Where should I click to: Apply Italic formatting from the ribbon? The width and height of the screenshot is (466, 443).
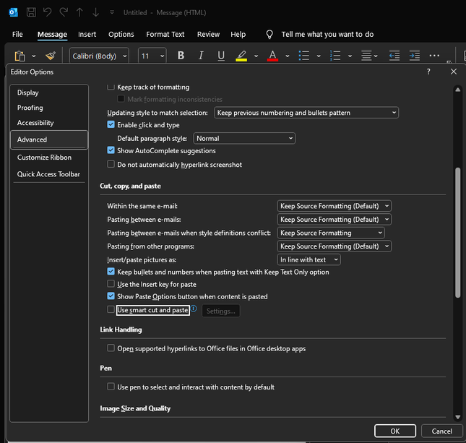pos(201,56)
